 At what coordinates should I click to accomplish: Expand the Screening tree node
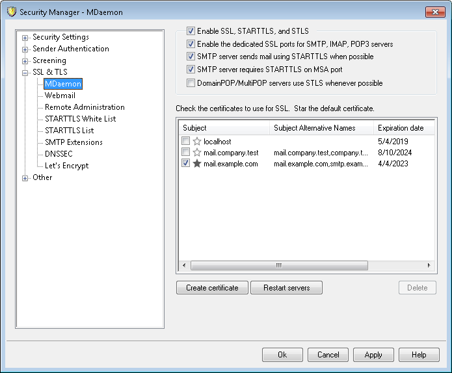[25, 61]
